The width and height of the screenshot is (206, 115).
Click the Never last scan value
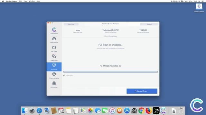[78, 30]
